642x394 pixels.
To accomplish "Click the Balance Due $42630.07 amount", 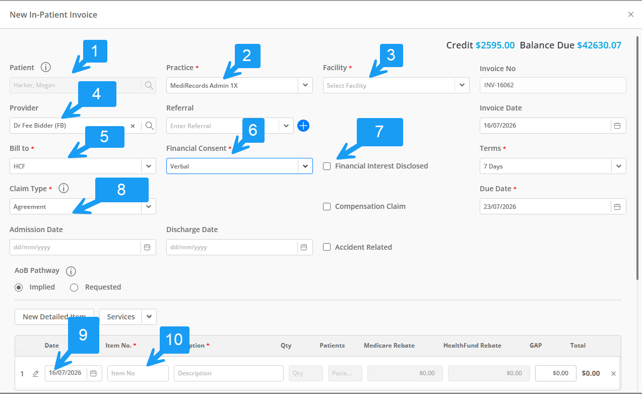I will pos(599,45).
